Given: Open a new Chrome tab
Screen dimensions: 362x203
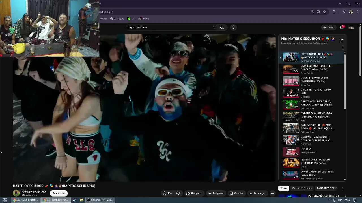Looking at the screenshot, I should [100, 4].
